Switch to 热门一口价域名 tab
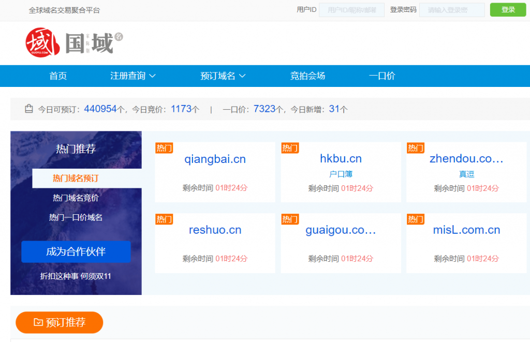 [76, 217]
